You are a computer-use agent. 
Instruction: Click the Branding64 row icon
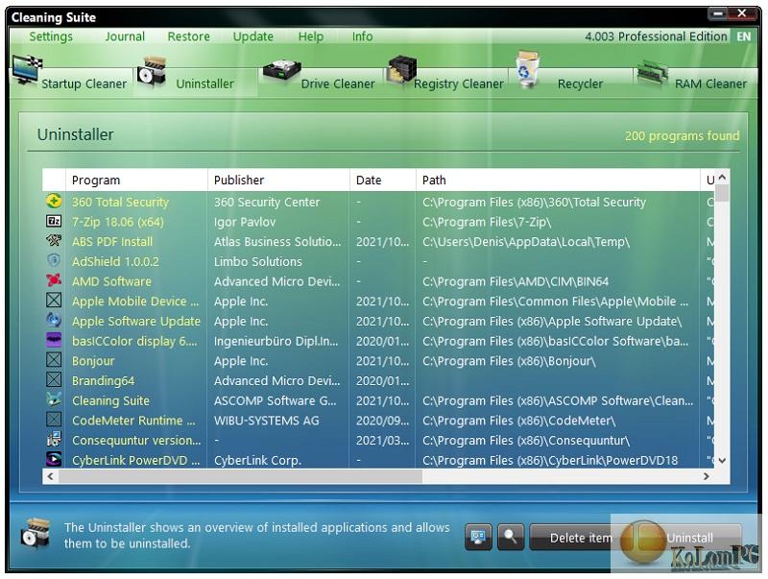pyautogui.click(x=54, y=379)
